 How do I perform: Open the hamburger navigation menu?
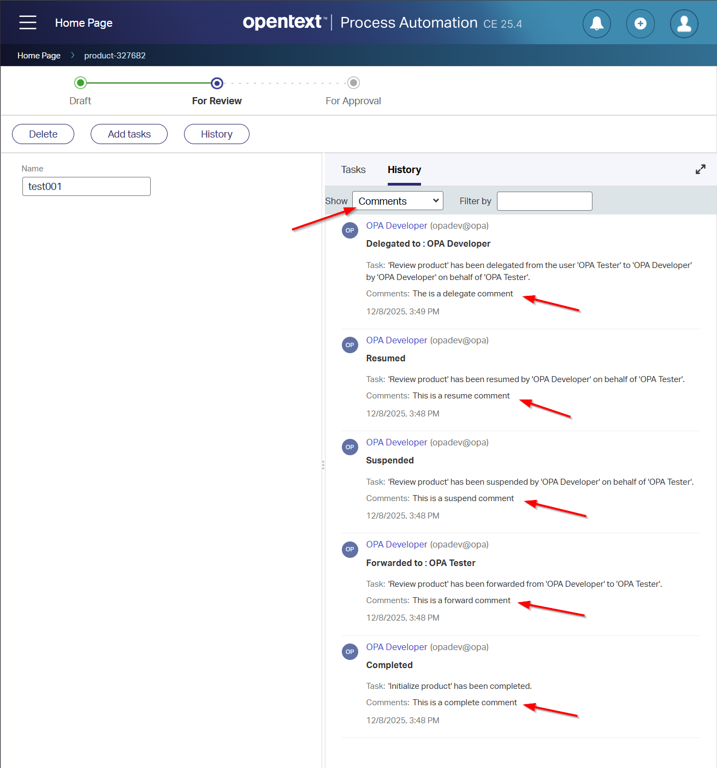pos(28,23)
